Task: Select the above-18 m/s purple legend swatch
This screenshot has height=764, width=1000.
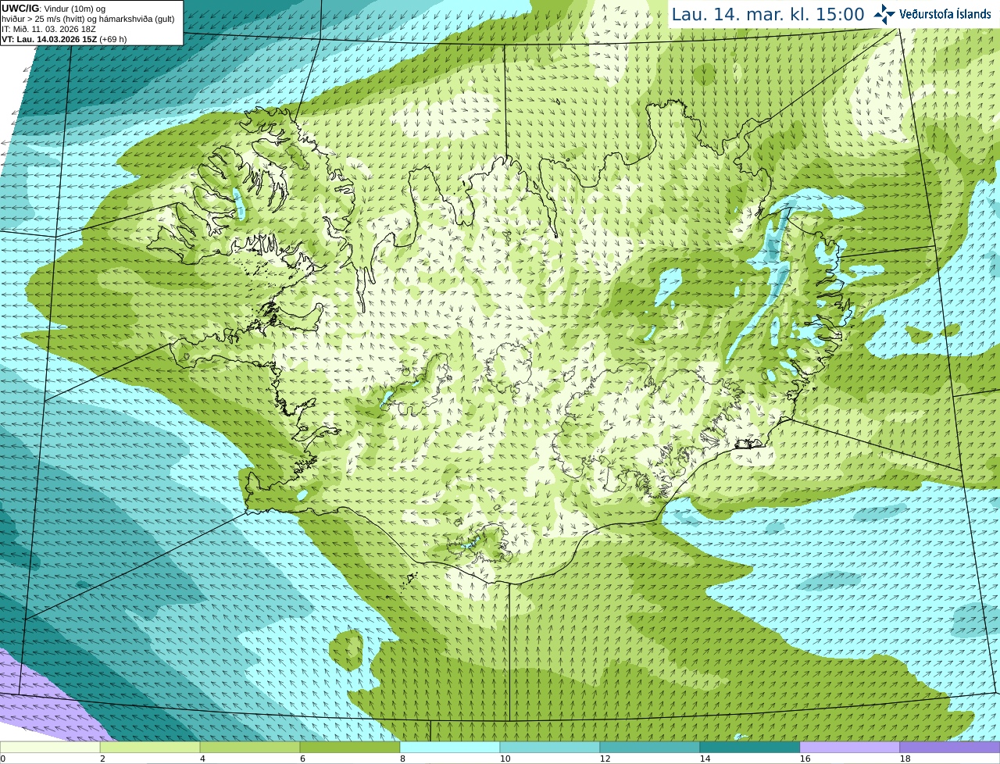Action: [950, 747]
